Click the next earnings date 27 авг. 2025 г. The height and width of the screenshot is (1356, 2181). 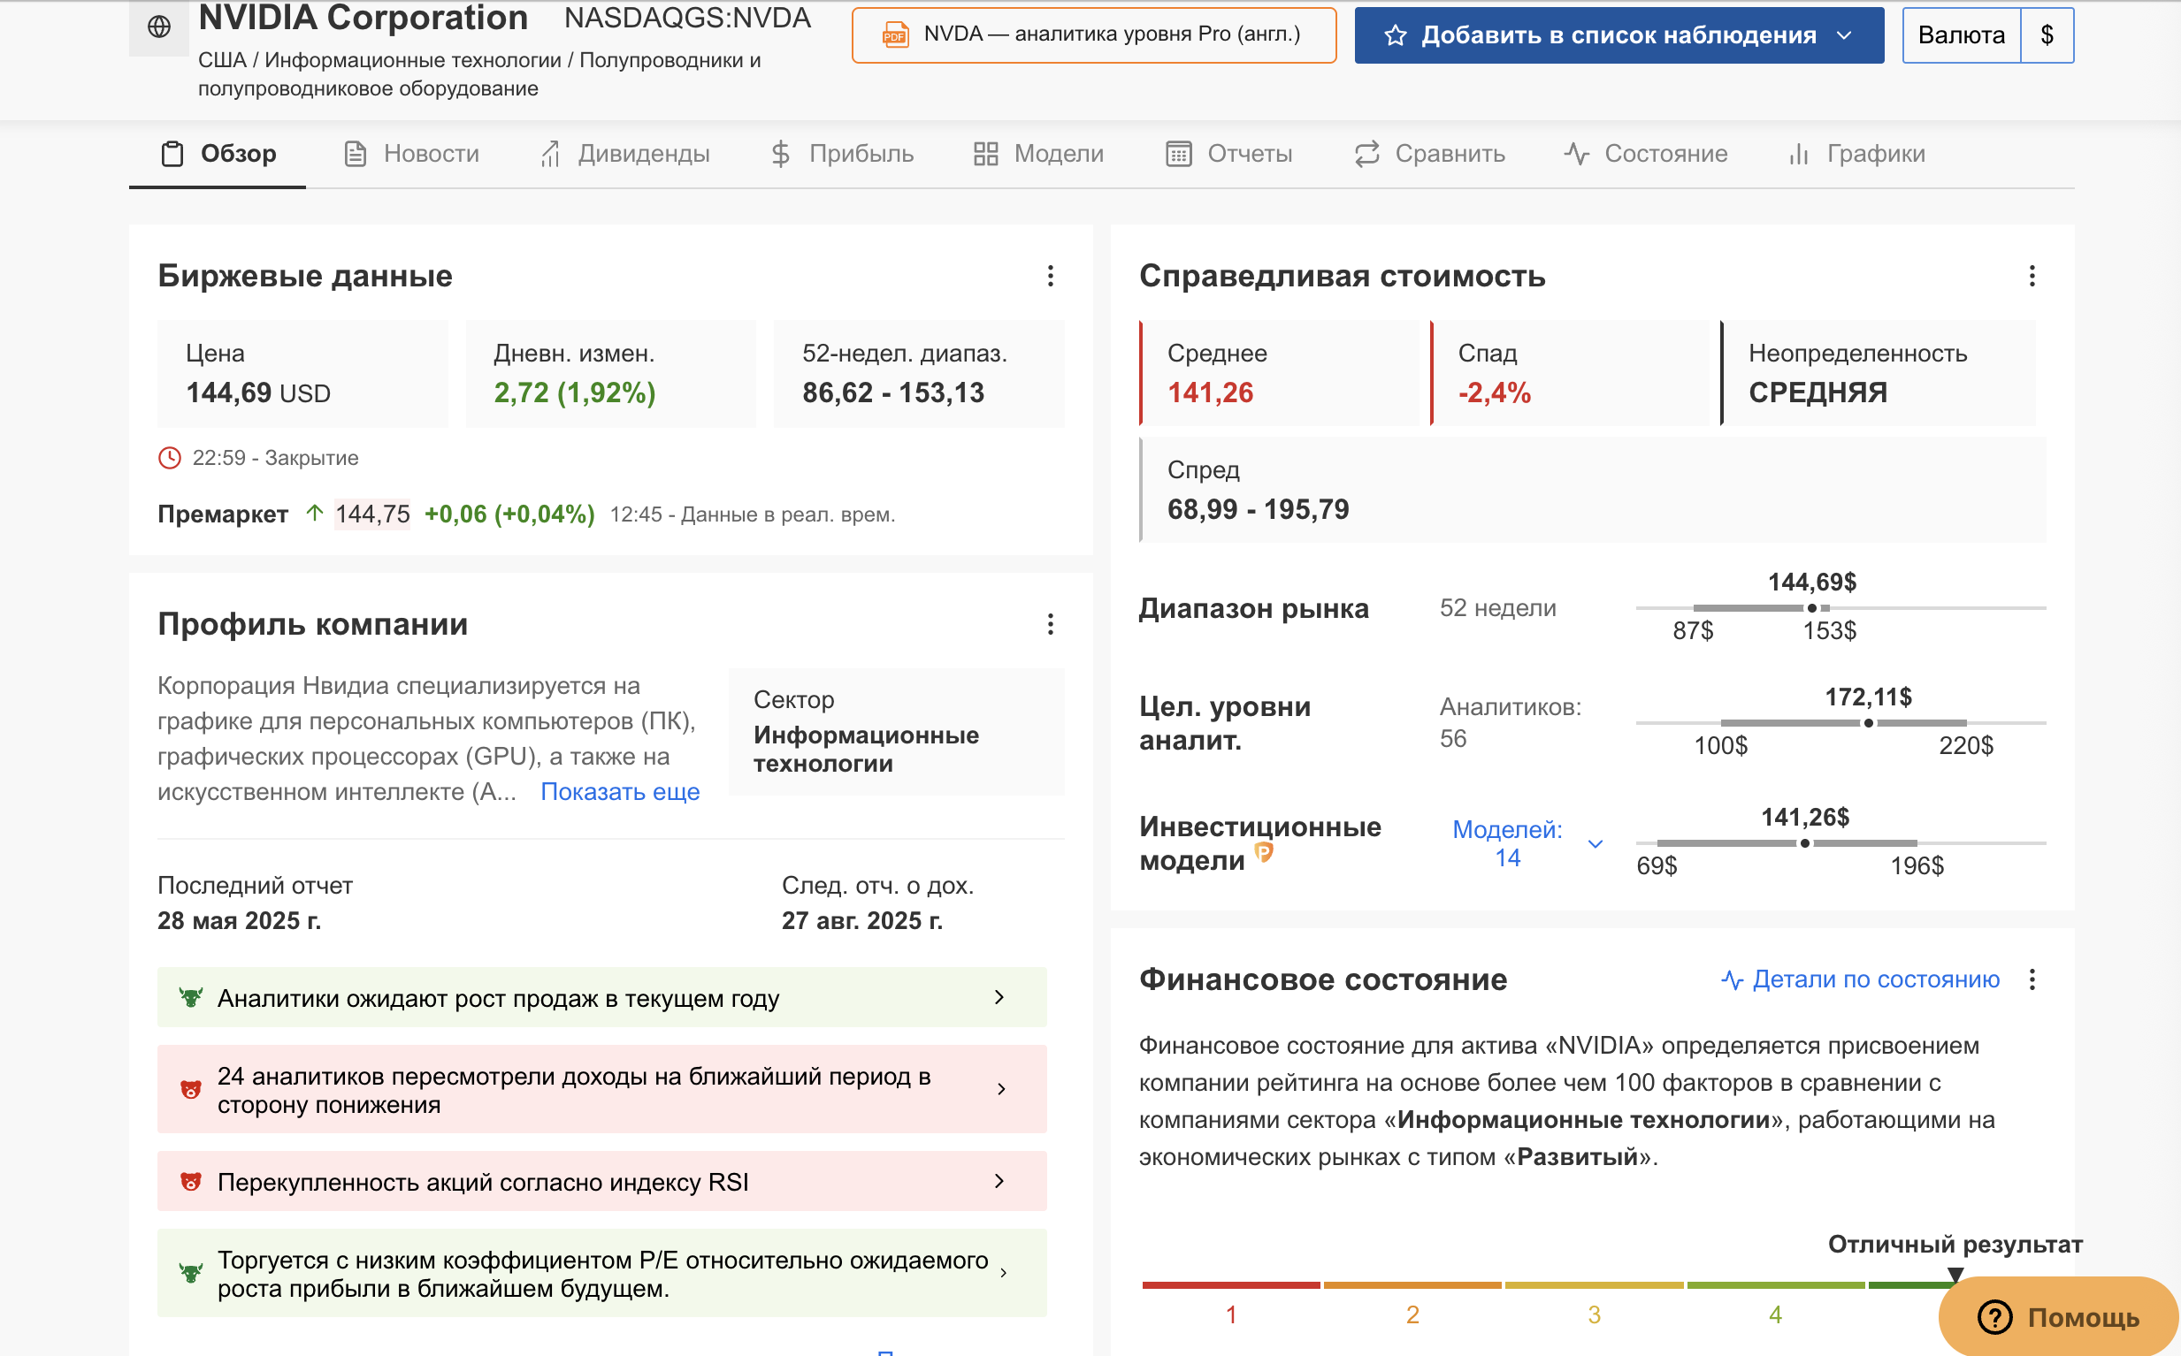862,920
